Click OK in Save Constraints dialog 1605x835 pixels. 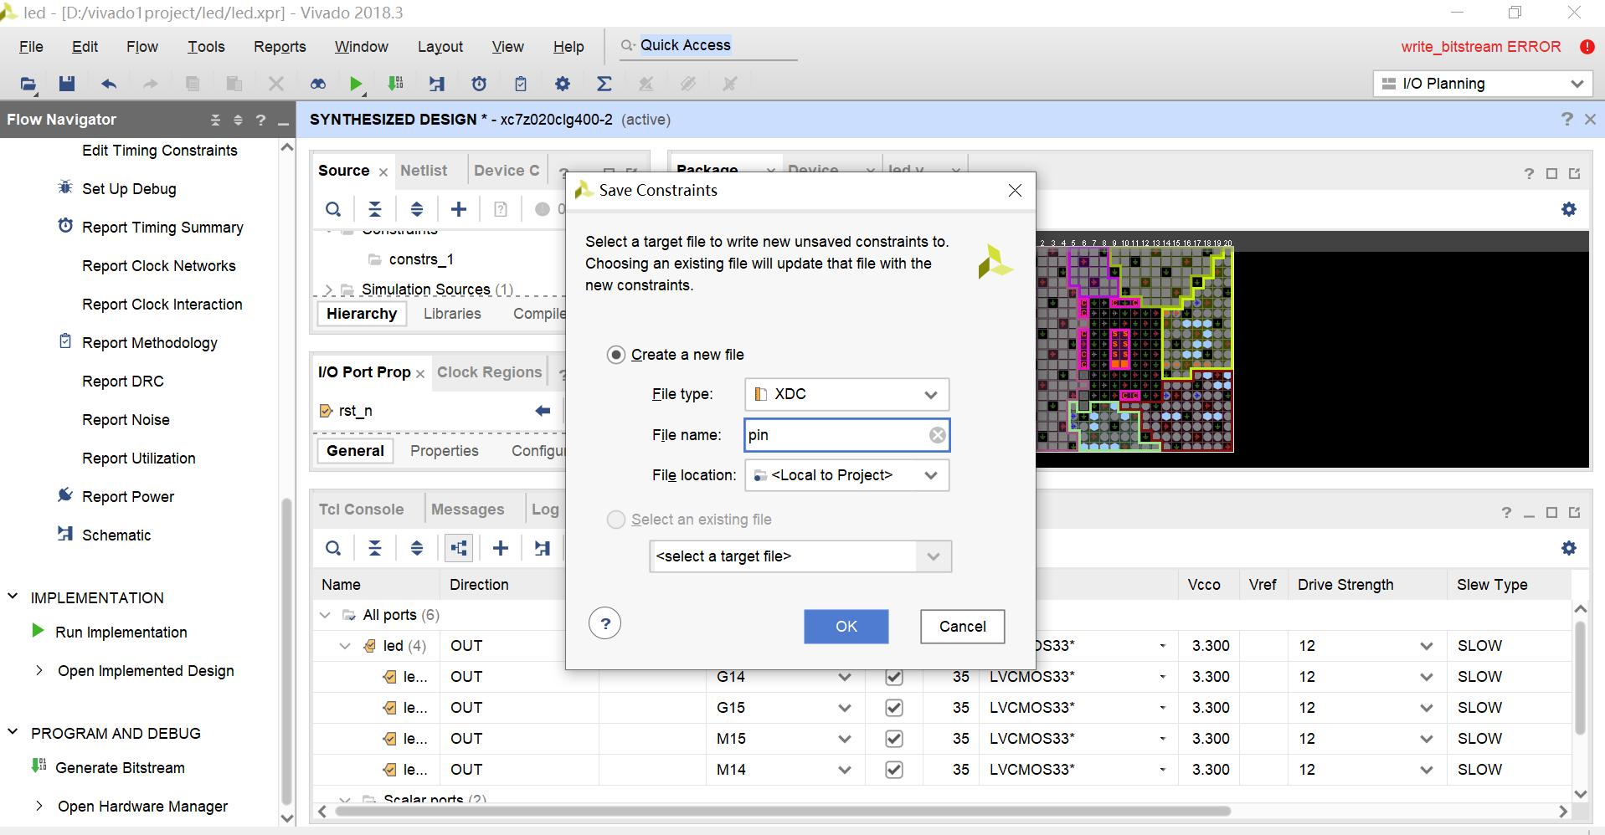846,627
